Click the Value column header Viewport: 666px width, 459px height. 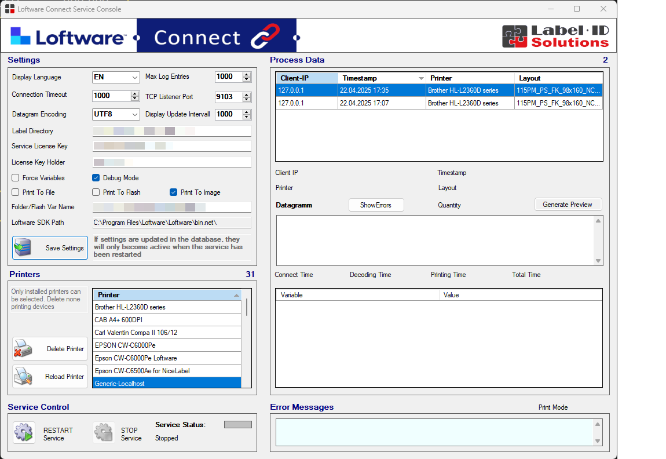pos(520,295)
